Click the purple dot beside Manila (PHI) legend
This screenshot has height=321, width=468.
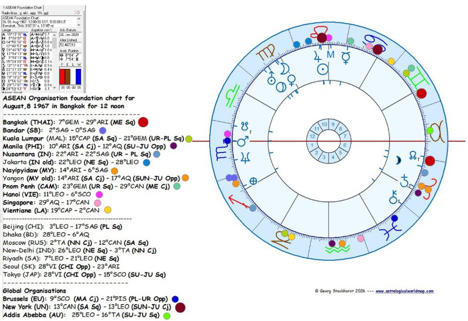[x=173, y=146]
